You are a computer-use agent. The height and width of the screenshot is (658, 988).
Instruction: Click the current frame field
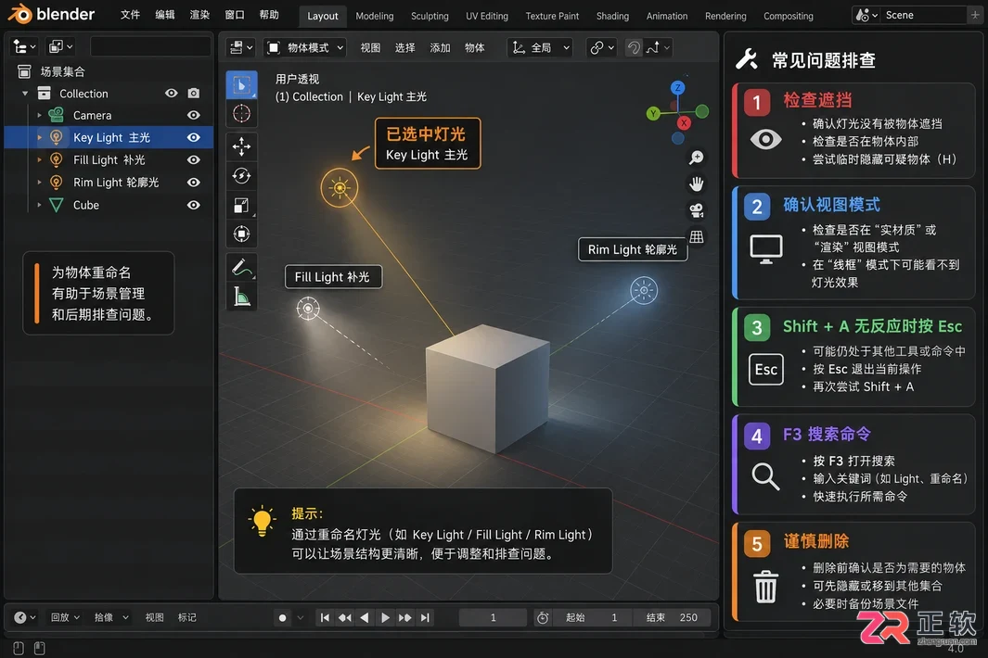[x=493, y=618]
